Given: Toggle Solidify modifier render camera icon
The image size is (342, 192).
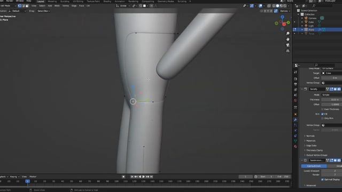Looking at the screenshot, I should click(x=339, y=89).
